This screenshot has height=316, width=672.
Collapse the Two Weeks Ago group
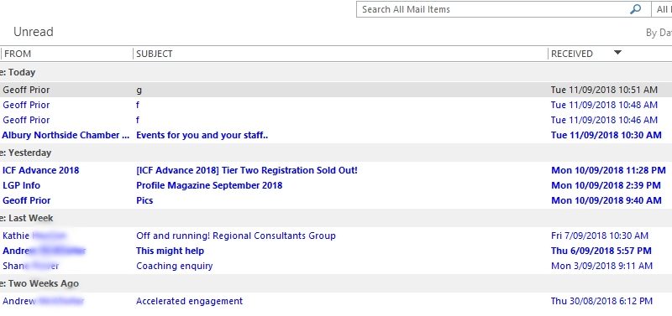click(x=39, y=283)
